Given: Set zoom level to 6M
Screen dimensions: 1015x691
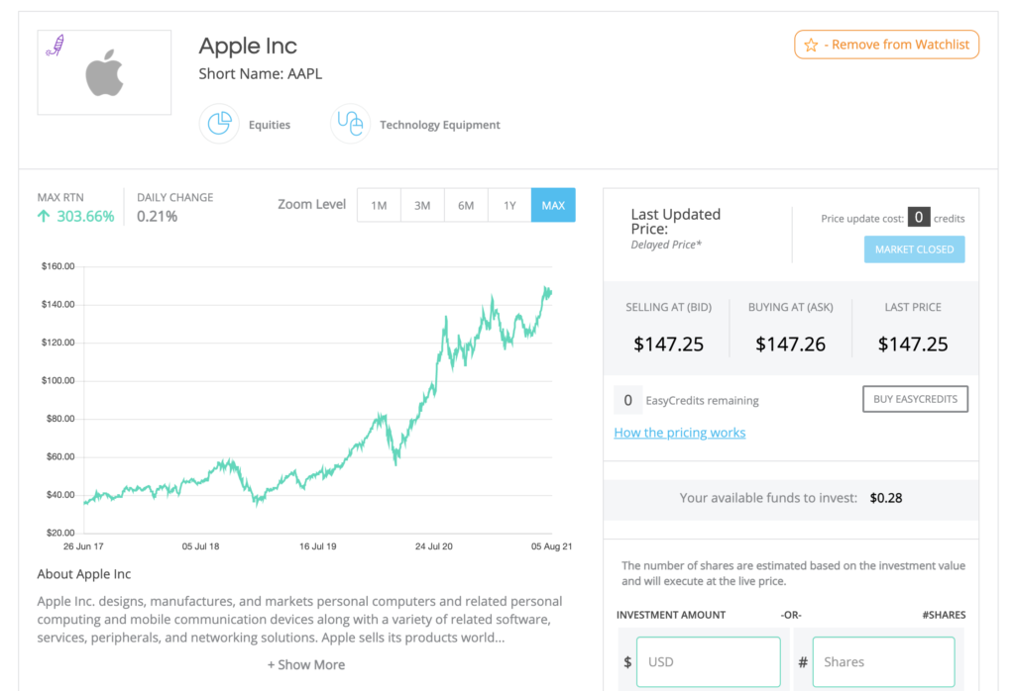Looking at the screenshot, I should pos(466,205).
